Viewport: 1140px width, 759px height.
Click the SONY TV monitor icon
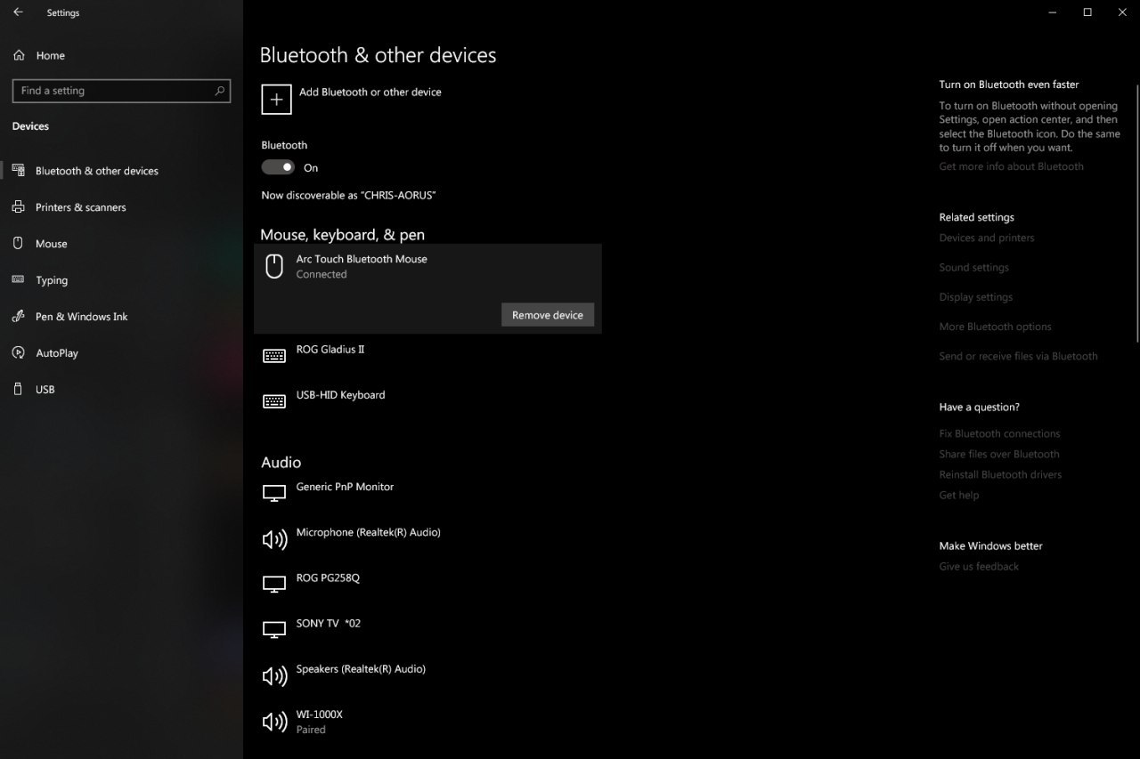274,630
